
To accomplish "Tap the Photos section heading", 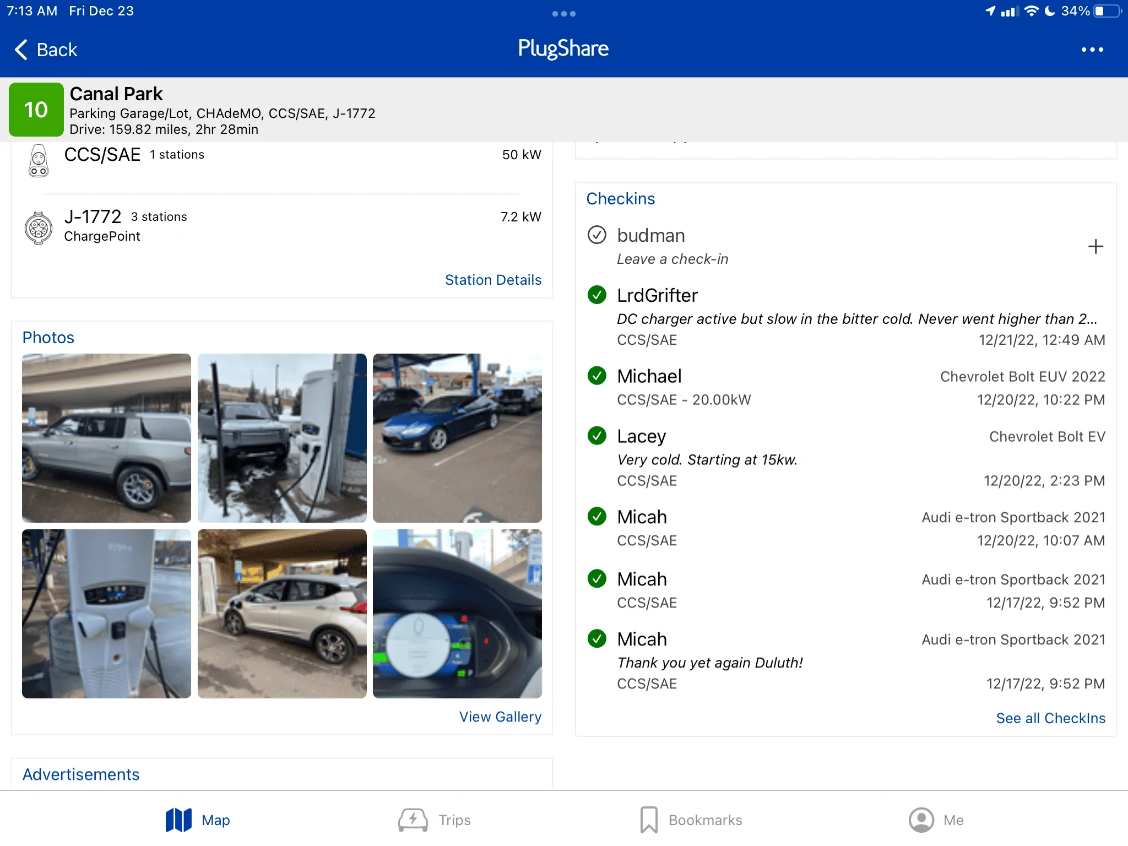I will click(48, 337).
